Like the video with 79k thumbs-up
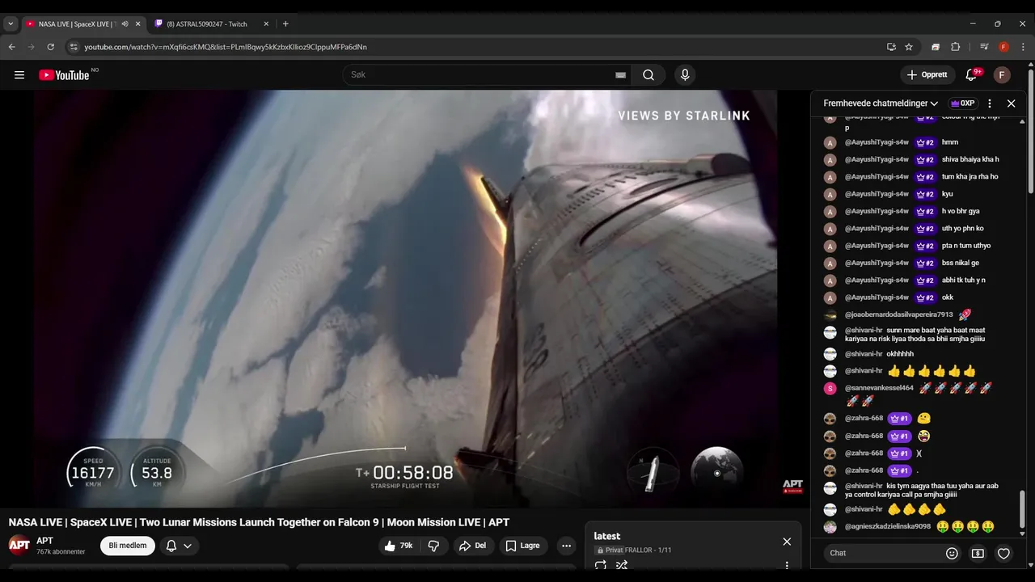 pyautogui.click(x=399, y=546)
